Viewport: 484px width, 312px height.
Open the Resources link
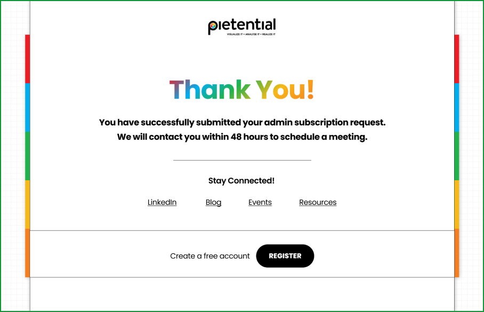318,202
